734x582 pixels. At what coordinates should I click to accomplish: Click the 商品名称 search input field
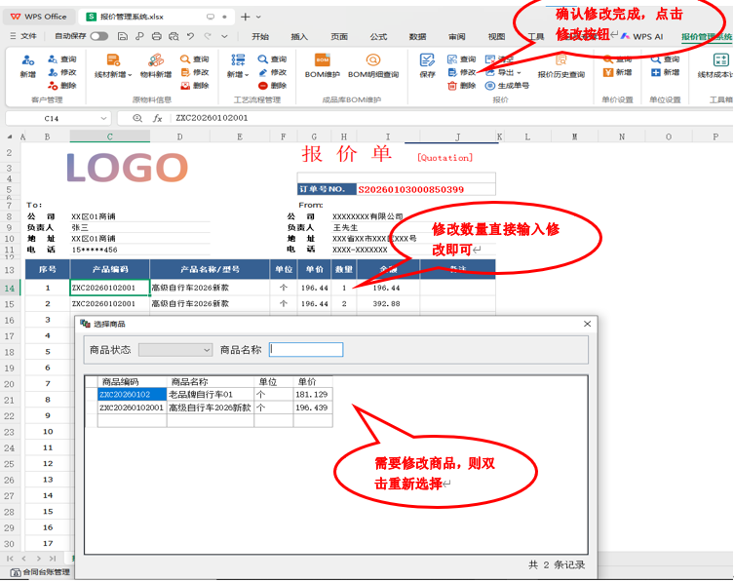[x=306, y=349]
